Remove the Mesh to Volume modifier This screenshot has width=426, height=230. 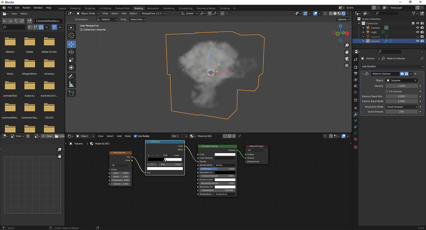click(415, 74)
